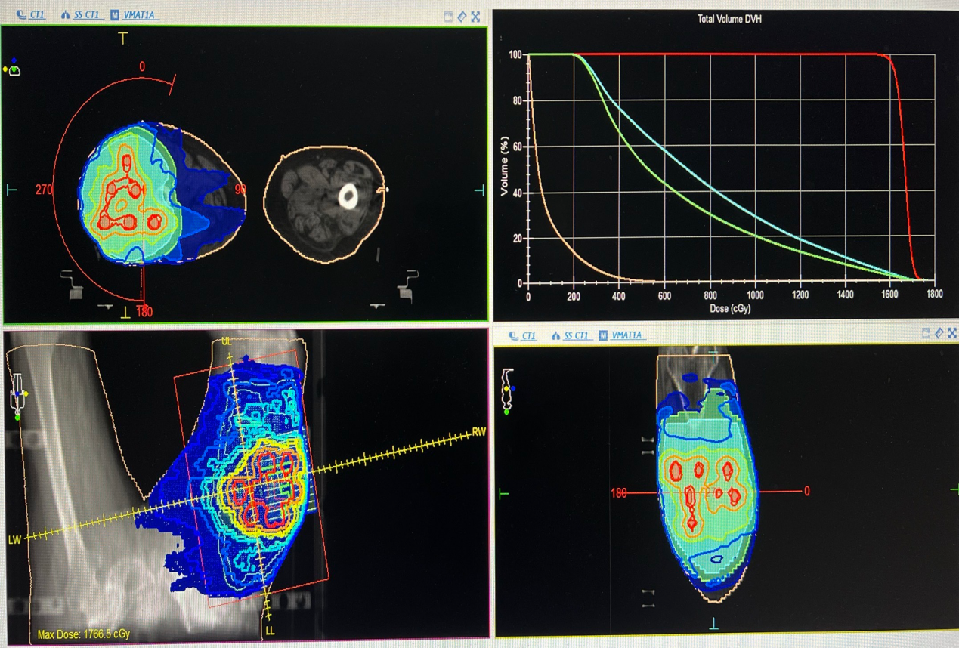Click the diamond icon in the top-left viewport header
The height and width of the screenshot is (648, 959).
(462, 17)
